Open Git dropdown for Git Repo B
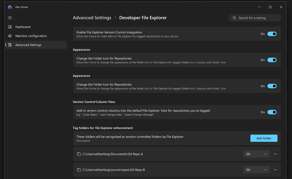The image size is (292, 179). click(x=257, y=170)
